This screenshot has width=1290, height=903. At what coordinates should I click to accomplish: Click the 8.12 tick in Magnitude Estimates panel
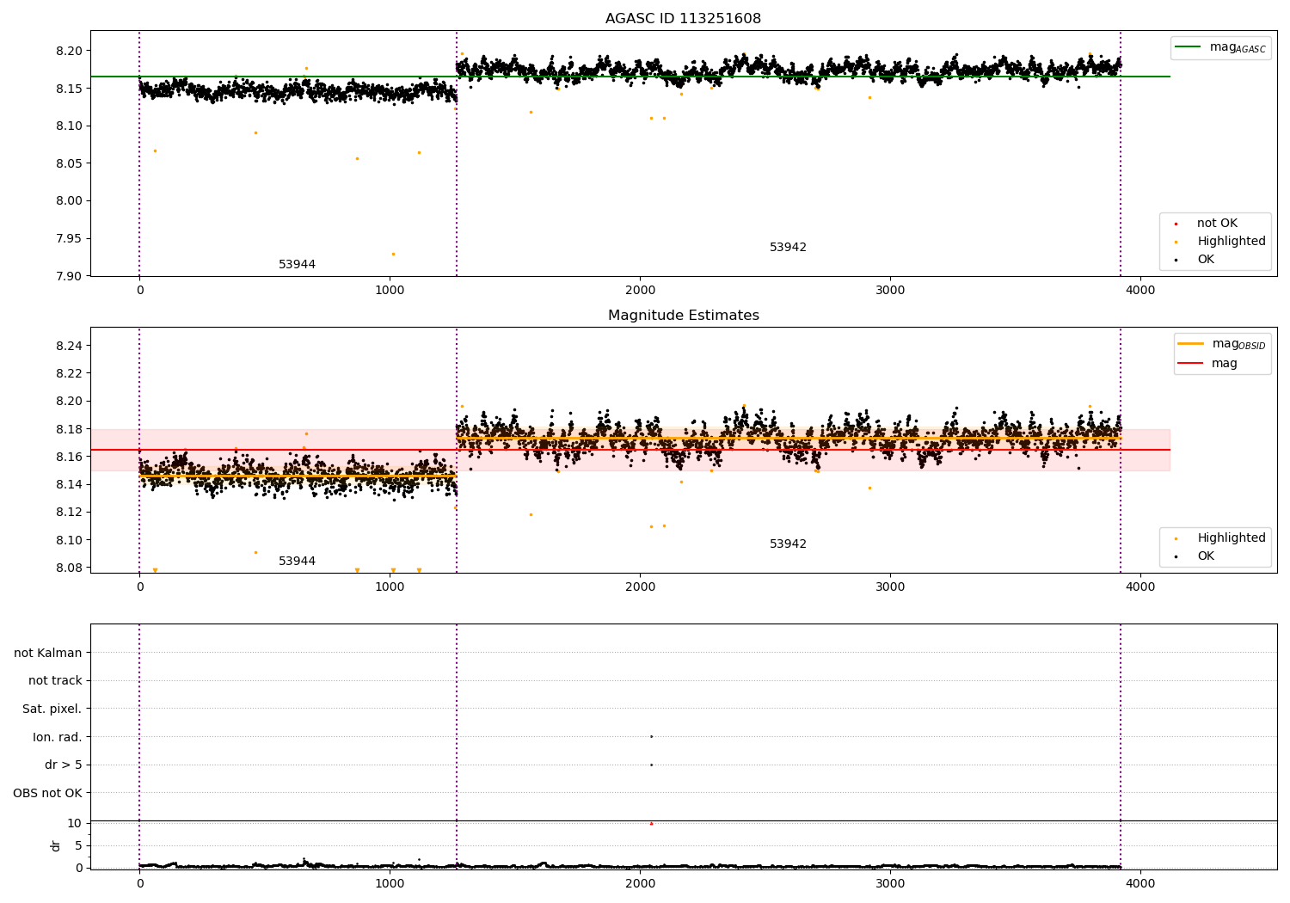[71, 513]
